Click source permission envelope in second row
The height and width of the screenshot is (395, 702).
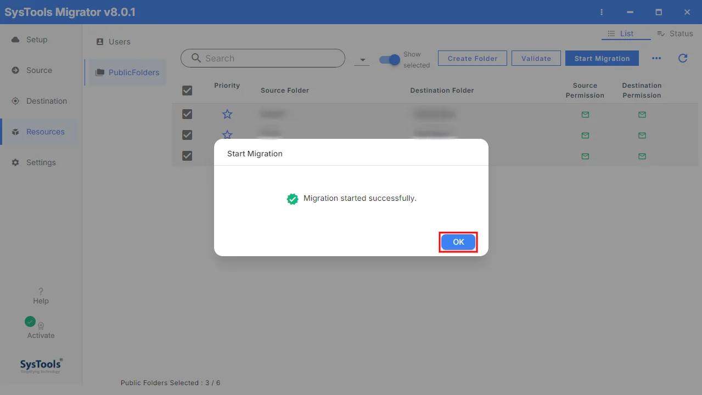pos(585,136)
